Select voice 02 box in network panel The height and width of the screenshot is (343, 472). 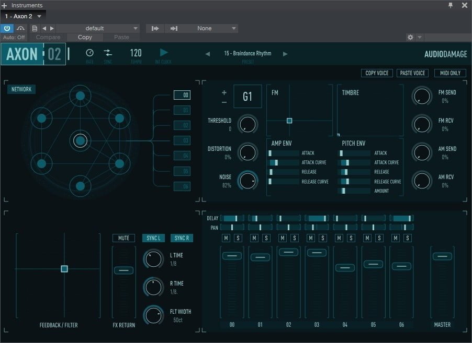[182, 125]
